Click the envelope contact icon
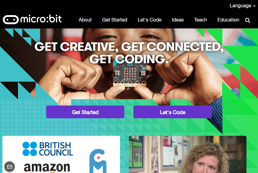258x173 pixels. (9, 167)
